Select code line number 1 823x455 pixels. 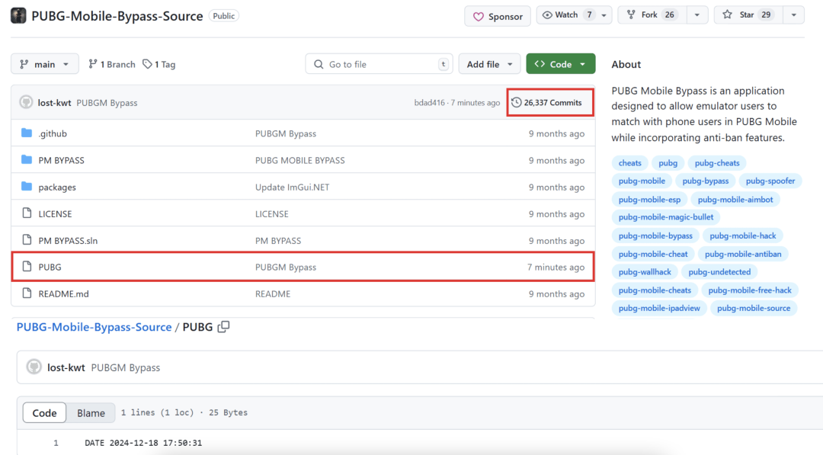(x=56, y=443)
